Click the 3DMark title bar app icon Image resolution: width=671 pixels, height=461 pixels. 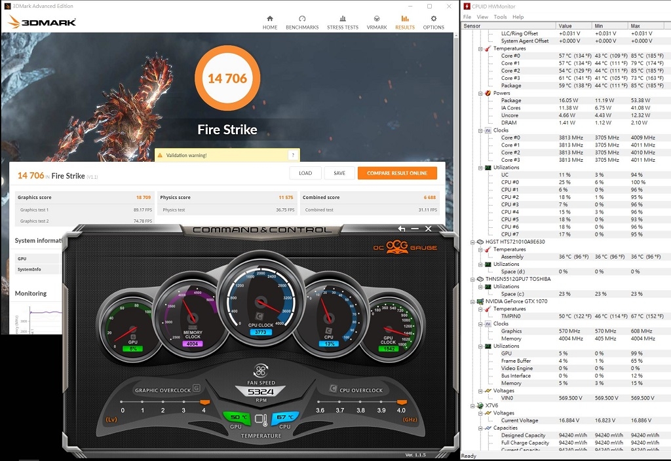(x=7, y=6)
